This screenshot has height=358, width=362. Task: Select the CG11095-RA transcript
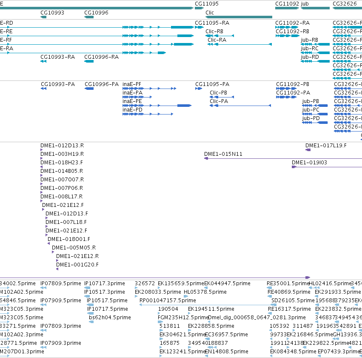(x=199, y=27)
